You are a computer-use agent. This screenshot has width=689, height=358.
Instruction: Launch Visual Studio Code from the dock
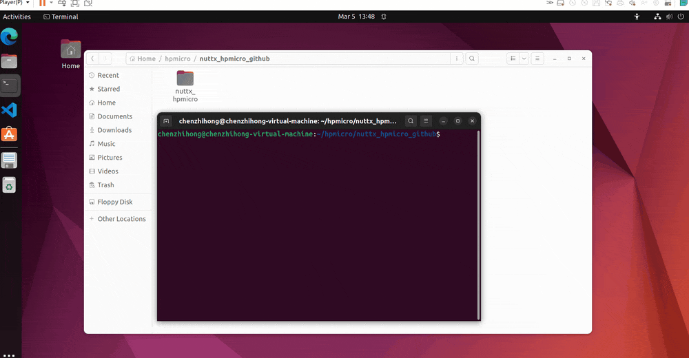(10, 109)
